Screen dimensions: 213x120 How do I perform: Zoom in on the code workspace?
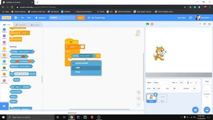point(138,92)
